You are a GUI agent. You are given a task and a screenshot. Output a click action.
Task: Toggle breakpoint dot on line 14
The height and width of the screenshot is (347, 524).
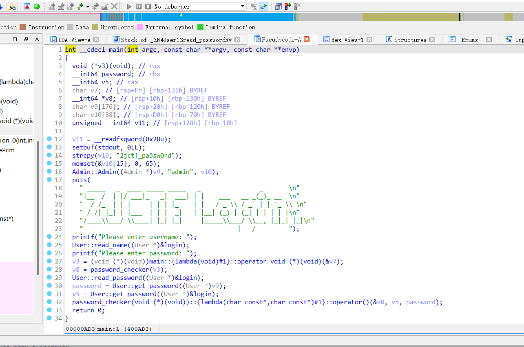coord(49,155)
